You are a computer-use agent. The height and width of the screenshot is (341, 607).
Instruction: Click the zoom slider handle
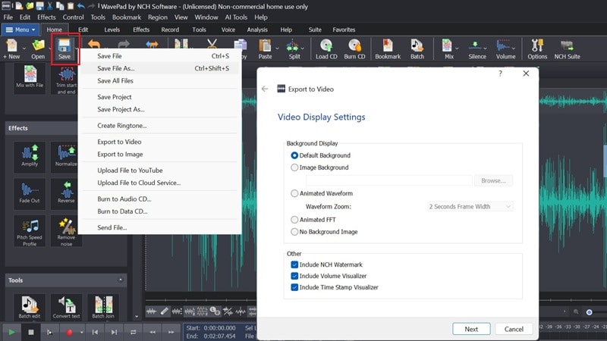point(590,312)
